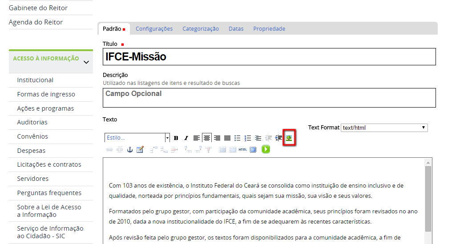The height and width of the screenshot is (244, 468).
Task: Go to Despesas page
Action: click(31, 151)
